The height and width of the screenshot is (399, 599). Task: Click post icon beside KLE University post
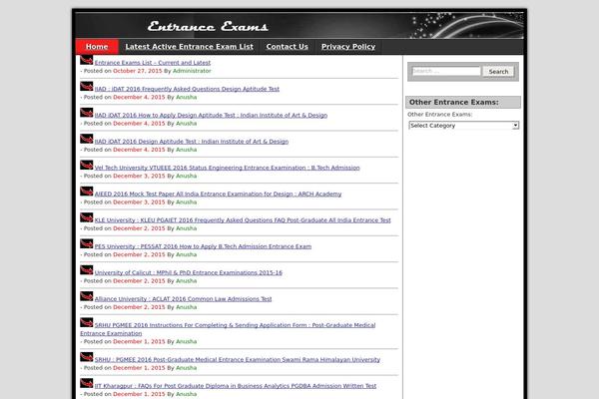pos(87,217)
